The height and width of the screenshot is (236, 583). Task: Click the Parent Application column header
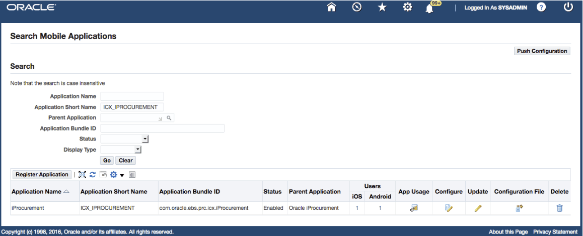[x=315, y=192]
